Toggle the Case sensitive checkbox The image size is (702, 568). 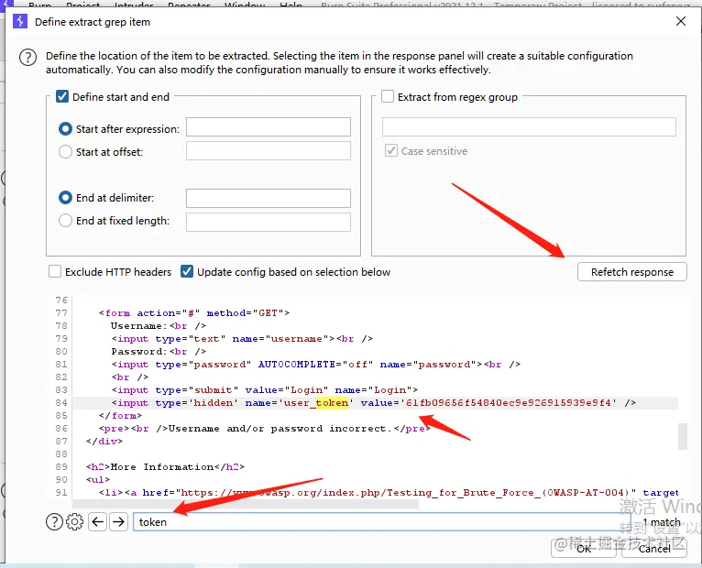[391, 150]
